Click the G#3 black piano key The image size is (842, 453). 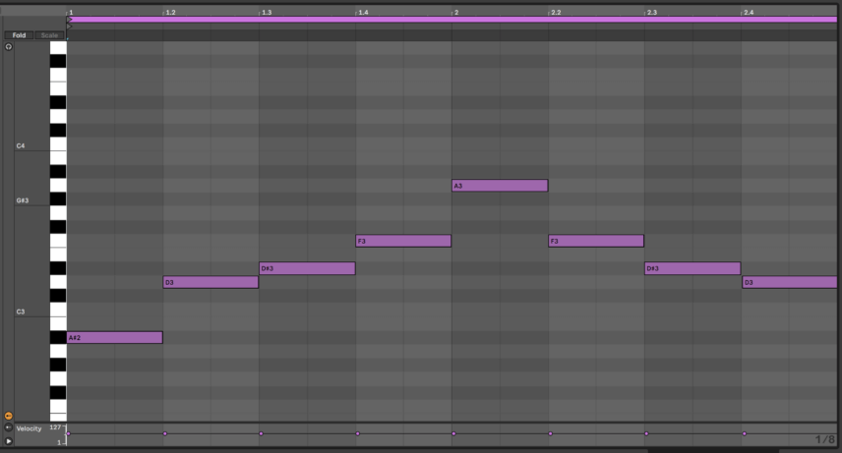point(58,199)
